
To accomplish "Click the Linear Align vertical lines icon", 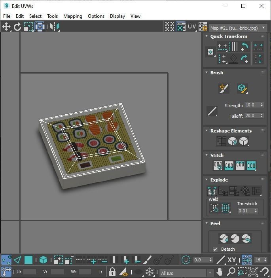I will (x=233, y=47).
